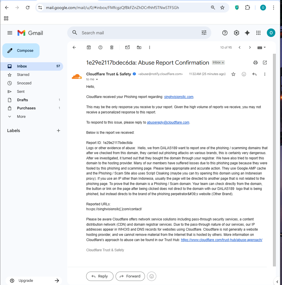This screenshot has width=282, height=285.
Task: Report spam icon in email toolbar
Action: (100, 47)
